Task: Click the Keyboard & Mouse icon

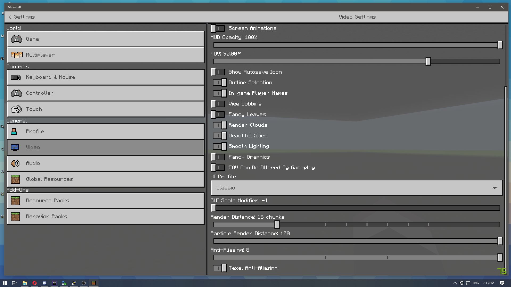Action: [16, 77]
